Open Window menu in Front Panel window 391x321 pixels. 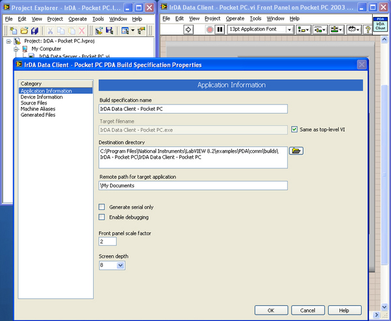(275, 18)
